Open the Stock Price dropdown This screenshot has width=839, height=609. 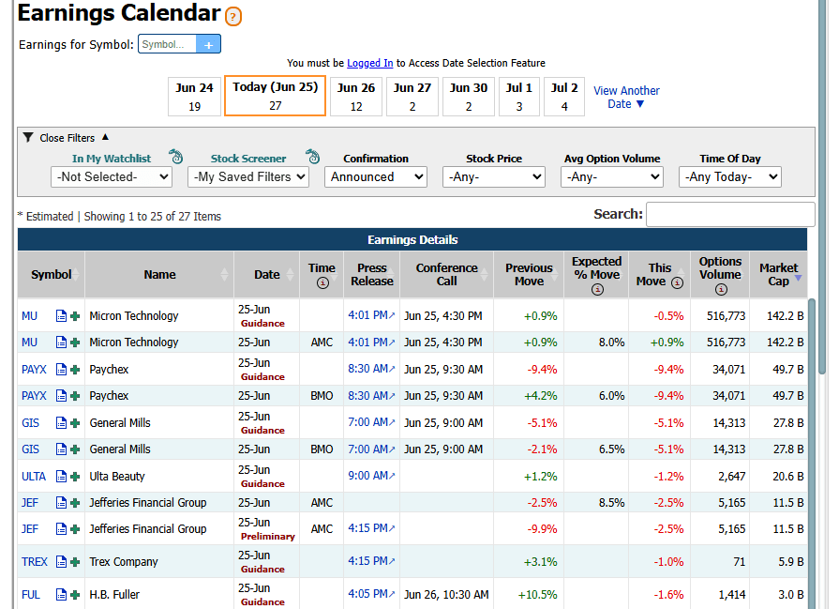[x=494, y=176]
